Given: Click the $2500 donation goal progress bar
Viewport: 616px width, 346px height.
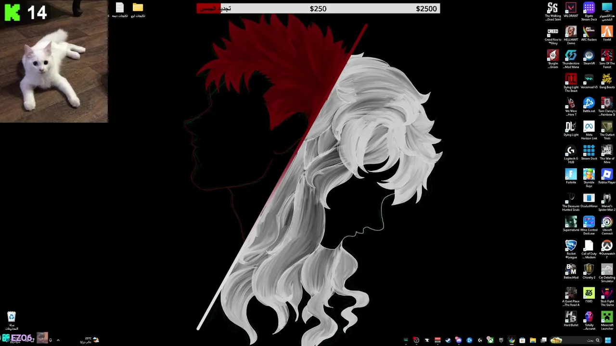Looking at the screenshot, I should (x=318, y=9).
